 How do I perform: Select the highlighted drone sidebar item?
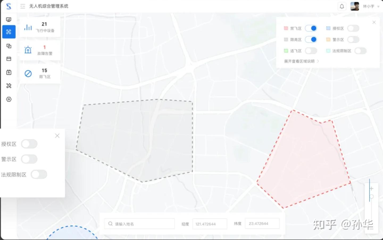point(9,32)
